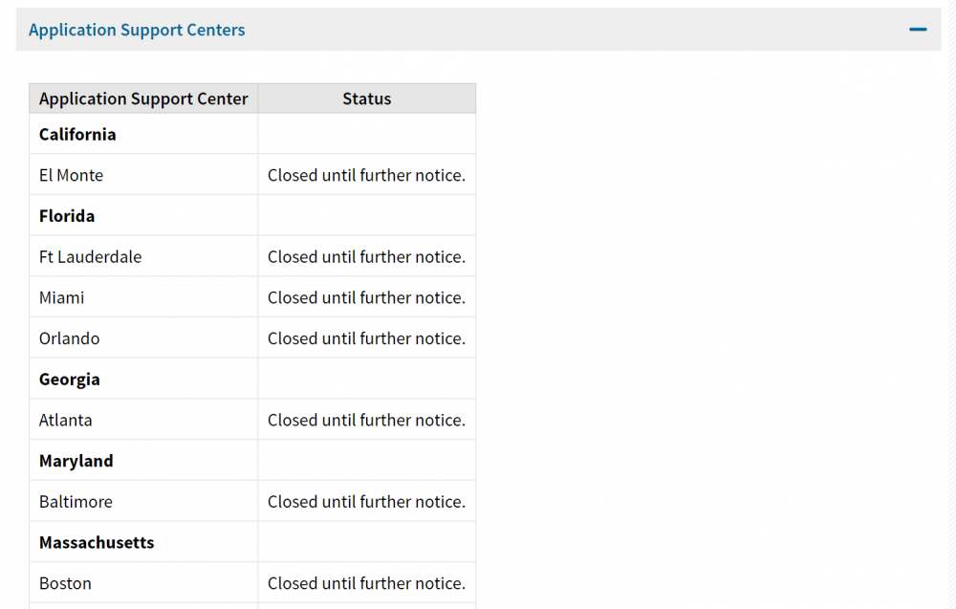Click the El Monte closed status text
This screenshot has width=956, height=609.
(x=366, y=175)
